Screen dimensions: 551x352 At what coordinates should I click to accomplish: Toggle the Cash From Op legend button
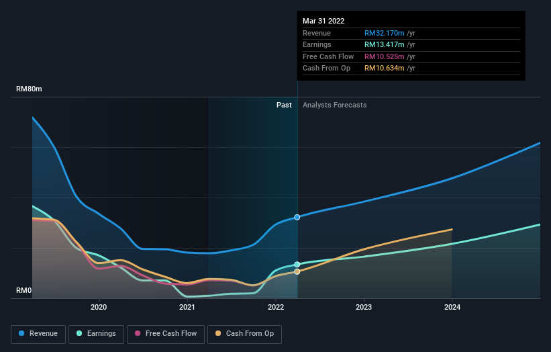point(244,334)
